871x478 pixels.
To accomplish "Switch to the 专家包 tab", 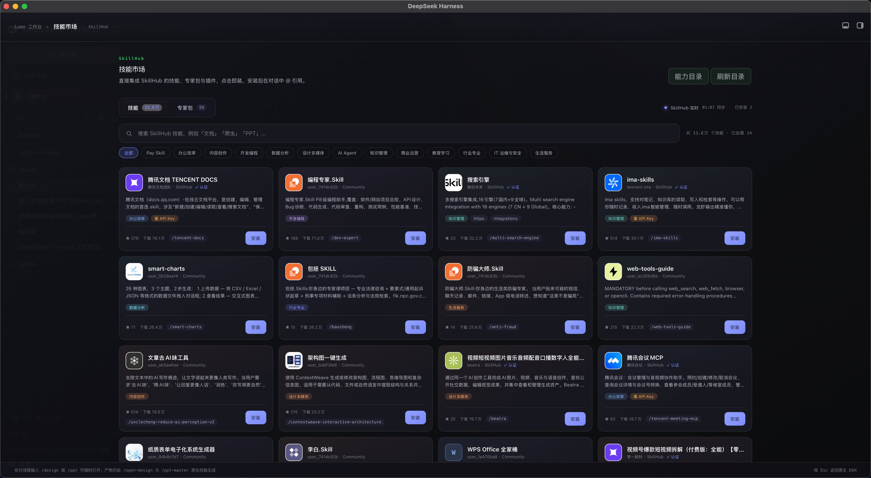I will pyautogui.click(x=191, y=108).
